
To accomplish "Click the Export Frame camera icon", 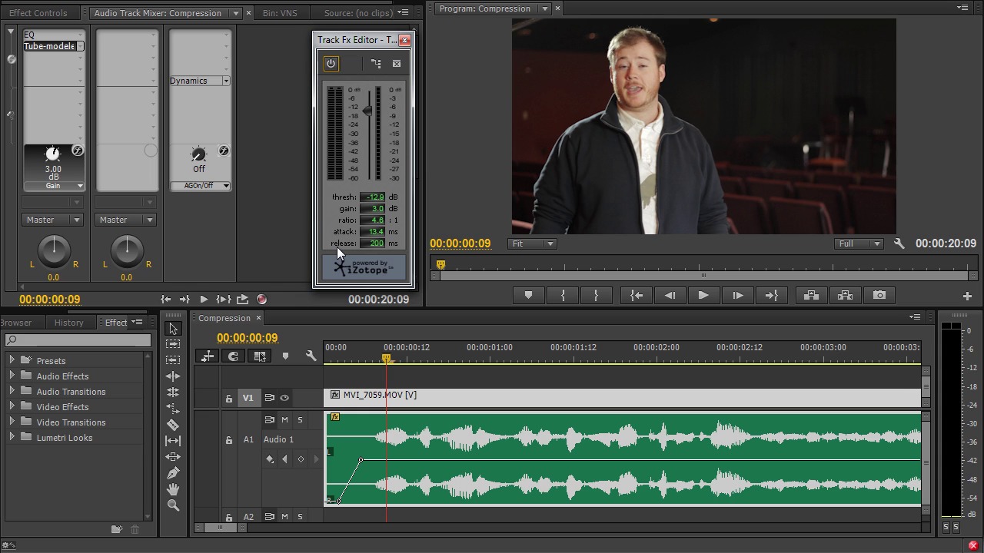I will (879, 295).
